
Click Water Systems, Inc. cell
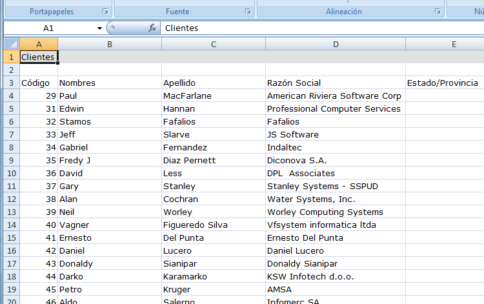336,199
